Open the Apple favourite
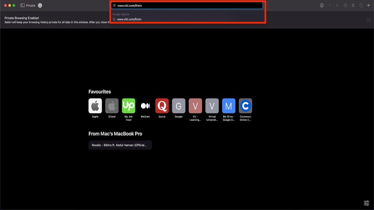The width and height of the screenshot is (374, 210). (95, 106)
